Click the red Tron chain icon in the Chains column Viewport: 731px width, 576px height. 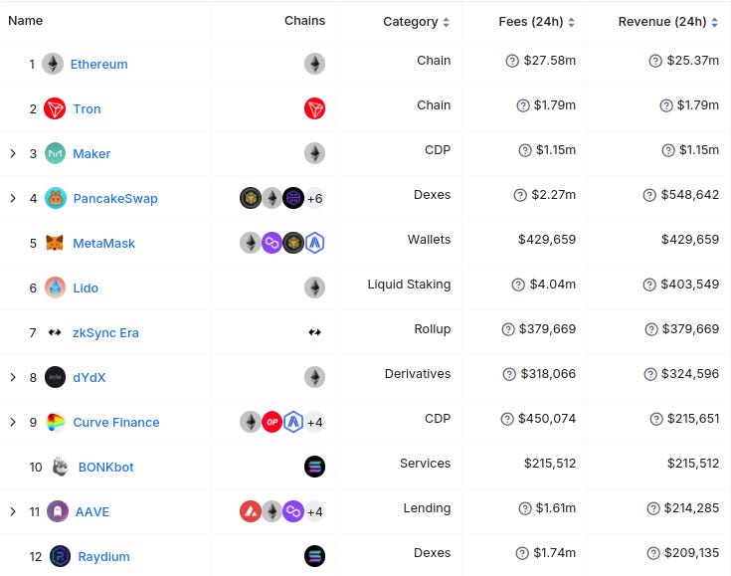[x=314, y=108]
